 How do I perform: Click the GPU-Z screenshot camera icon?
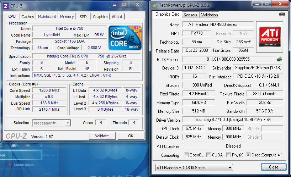[x=282, y=14]
